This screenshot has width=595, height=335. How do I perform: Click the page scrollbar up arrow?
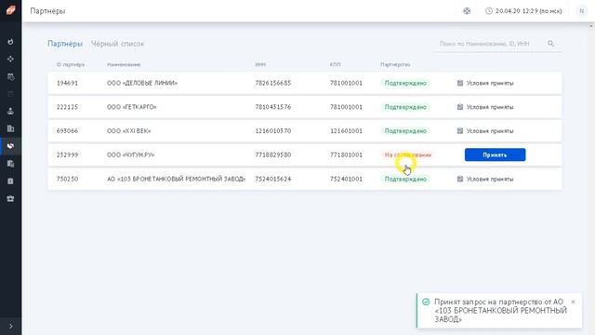[x=591, y=26]
